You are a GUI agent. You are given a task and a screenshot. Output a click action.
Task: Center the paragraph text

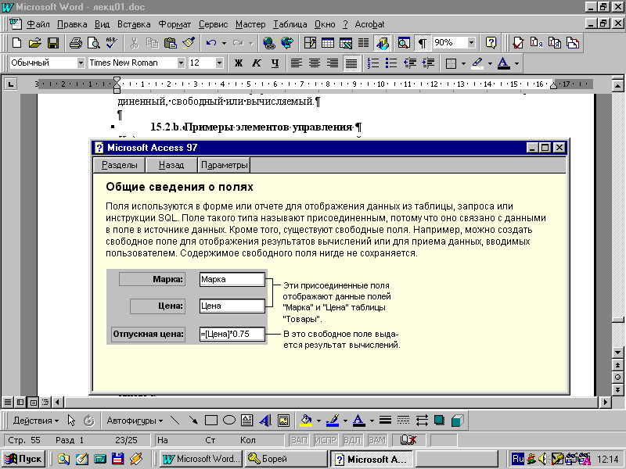coord(315,63)
